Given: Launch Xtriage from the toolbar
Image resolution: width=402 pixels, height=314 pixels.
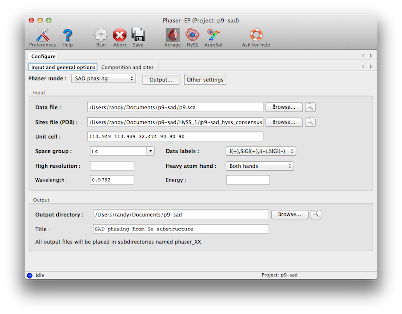Looking at the screenshot, I should [172, 35].
